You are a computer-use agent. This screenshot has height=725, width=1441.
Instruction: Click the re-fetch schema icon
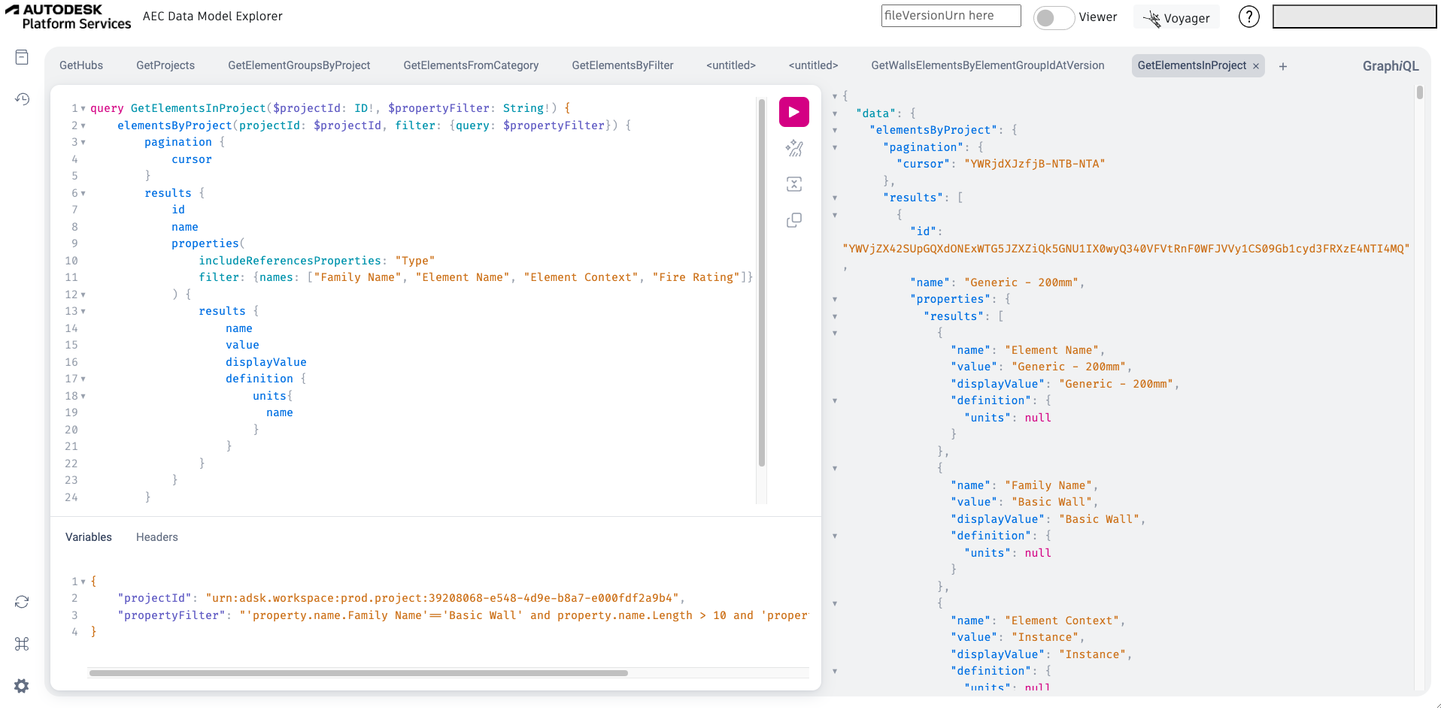22,602
